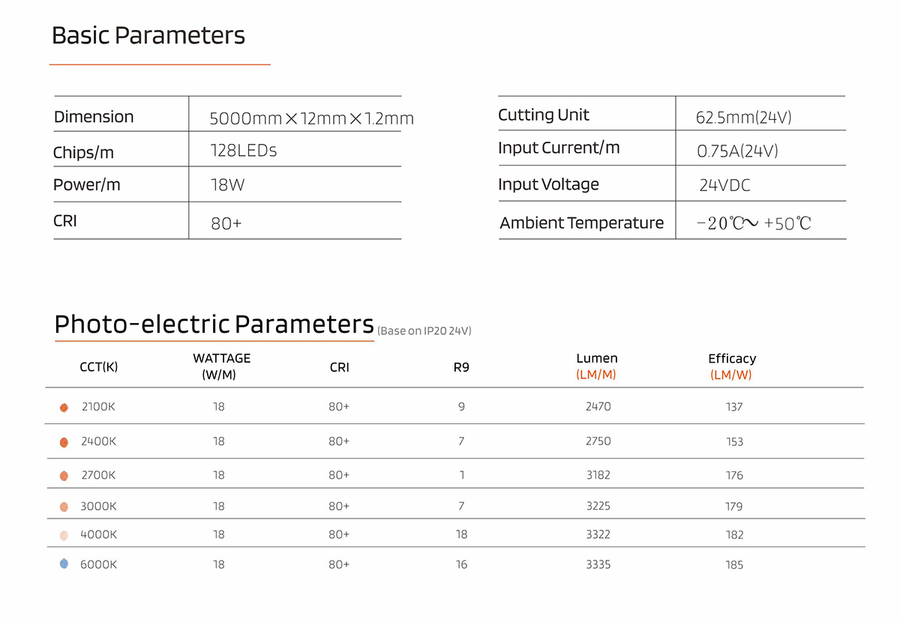
Task: Click the 4000K color dot
Action: (64, 535)
